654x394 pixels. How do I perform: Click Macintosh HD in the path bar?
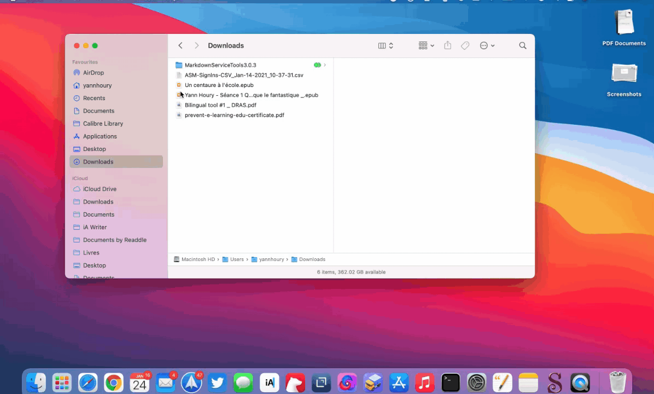coord(194,259)
